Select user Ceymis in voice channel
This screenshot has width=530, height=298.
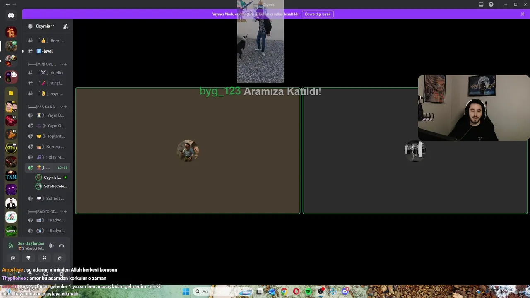click(51, 178)
